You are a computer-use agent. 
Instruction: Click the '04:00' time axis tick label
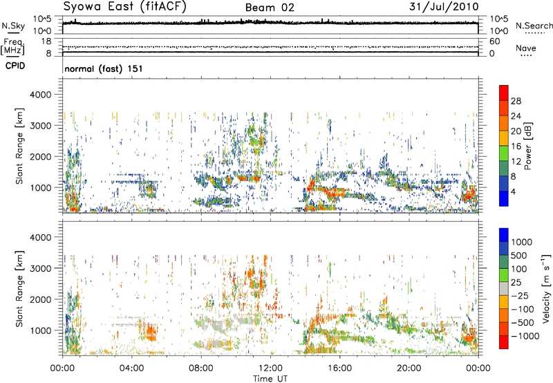tap(131, 368)
